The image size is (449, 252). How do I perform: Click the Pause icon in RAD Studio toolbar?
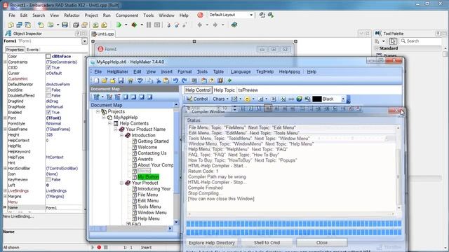click(149, 25)
